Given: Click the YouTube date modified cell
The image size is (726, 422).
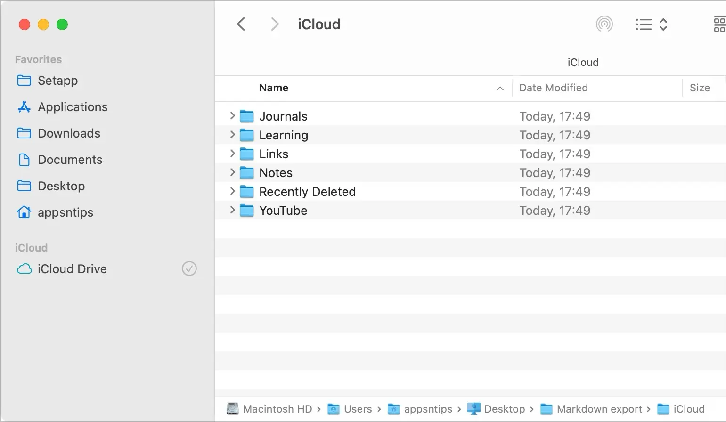Looking at the screenshot, I should 555,211.
